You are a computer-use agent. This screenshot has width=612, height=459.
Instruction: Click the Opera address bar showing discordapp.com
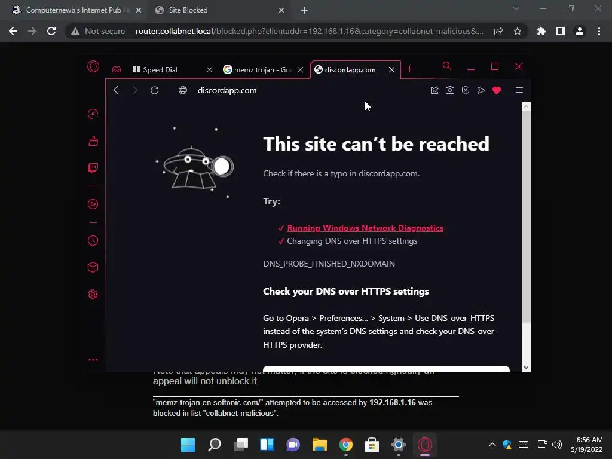(227, 90)
